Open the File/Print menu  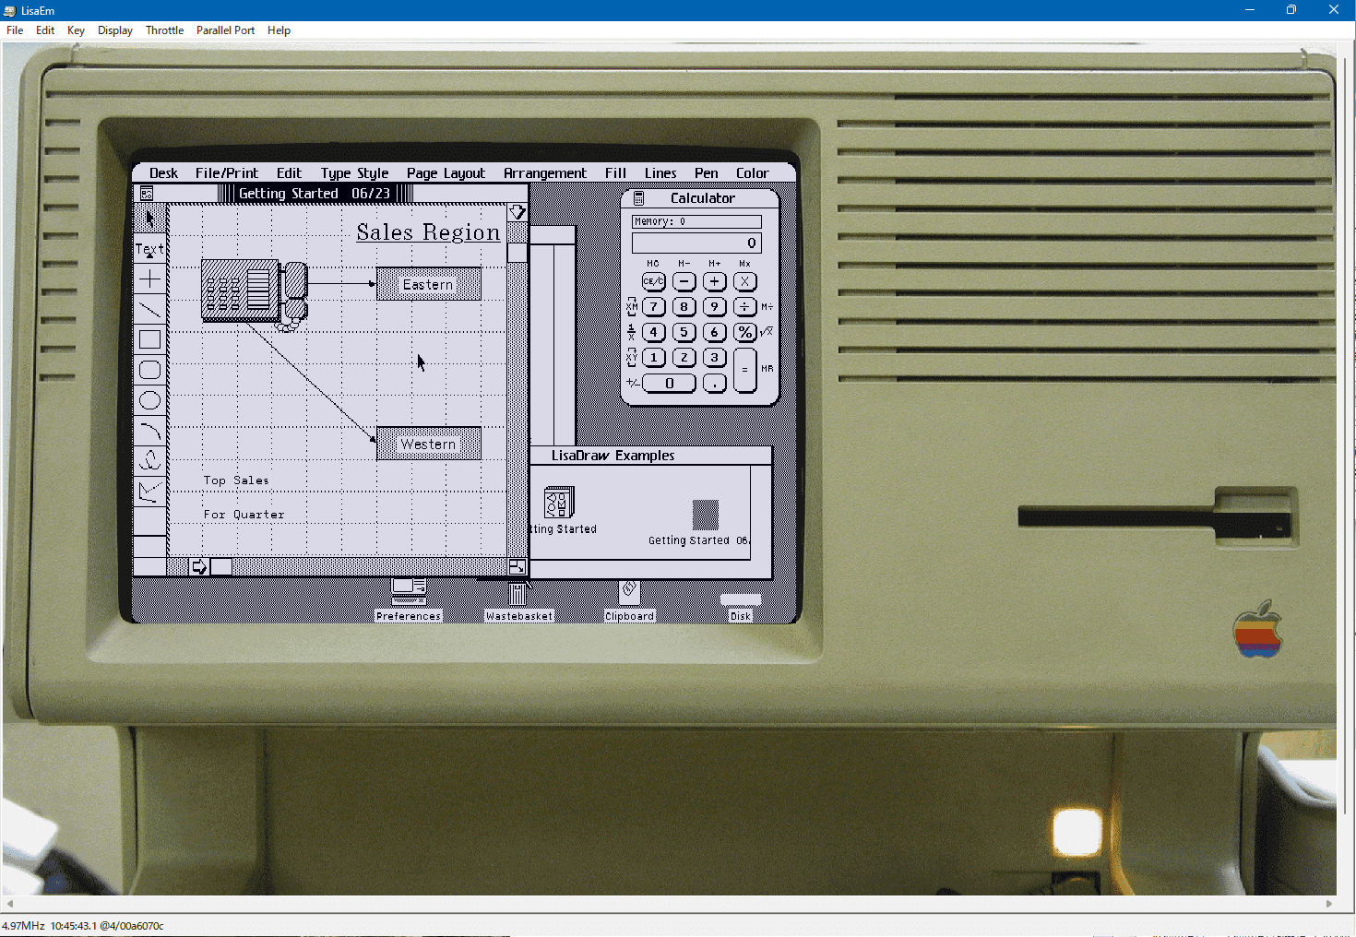click(227, 173)
